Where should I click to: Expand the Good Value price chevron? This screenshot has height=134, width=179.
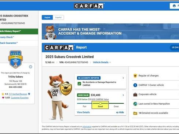123,95
